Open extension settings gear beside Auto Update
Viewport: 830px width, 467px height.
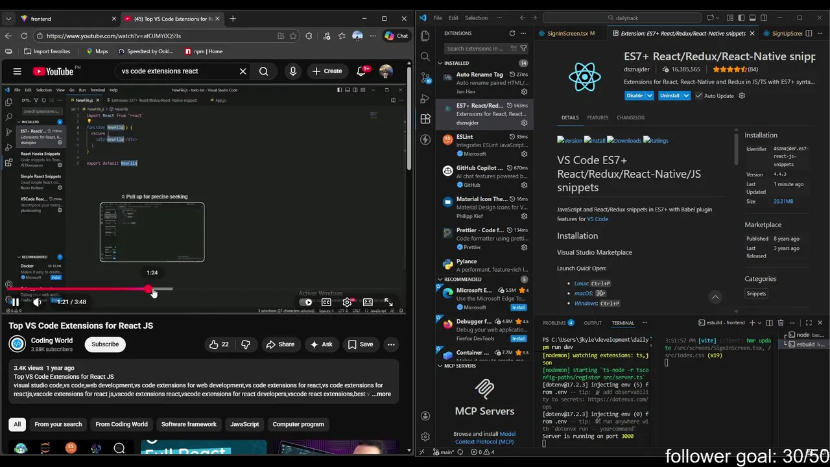742,95
